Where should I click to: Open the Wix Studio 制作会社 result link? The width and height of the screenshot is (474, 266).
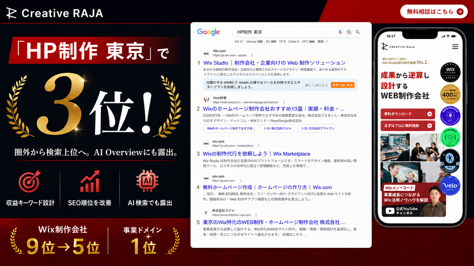click(x=274, y=63)
